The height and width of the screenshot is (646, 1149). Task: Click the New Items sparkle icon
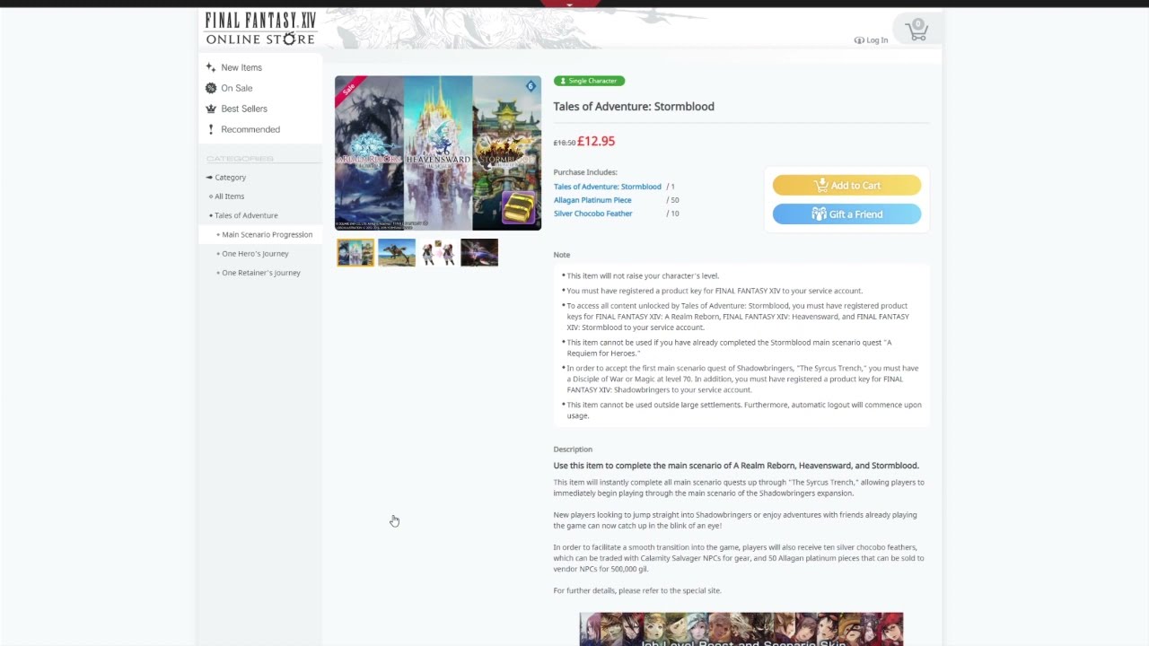point(211,67)
